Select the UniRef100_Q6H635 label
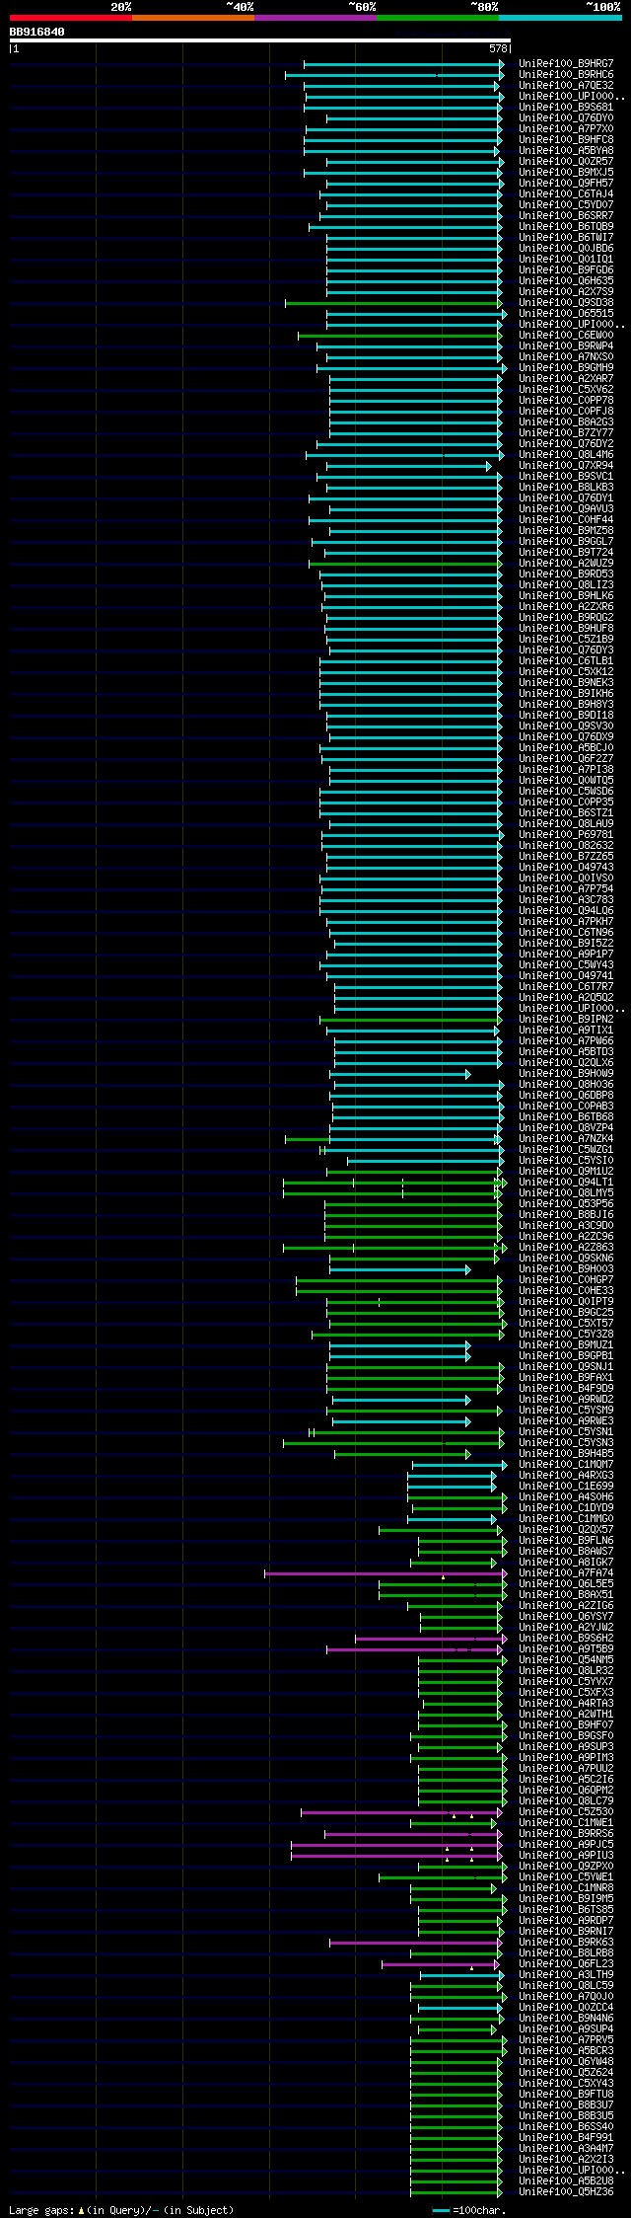This screenshot has height=2218, width=631. [566, 280]
